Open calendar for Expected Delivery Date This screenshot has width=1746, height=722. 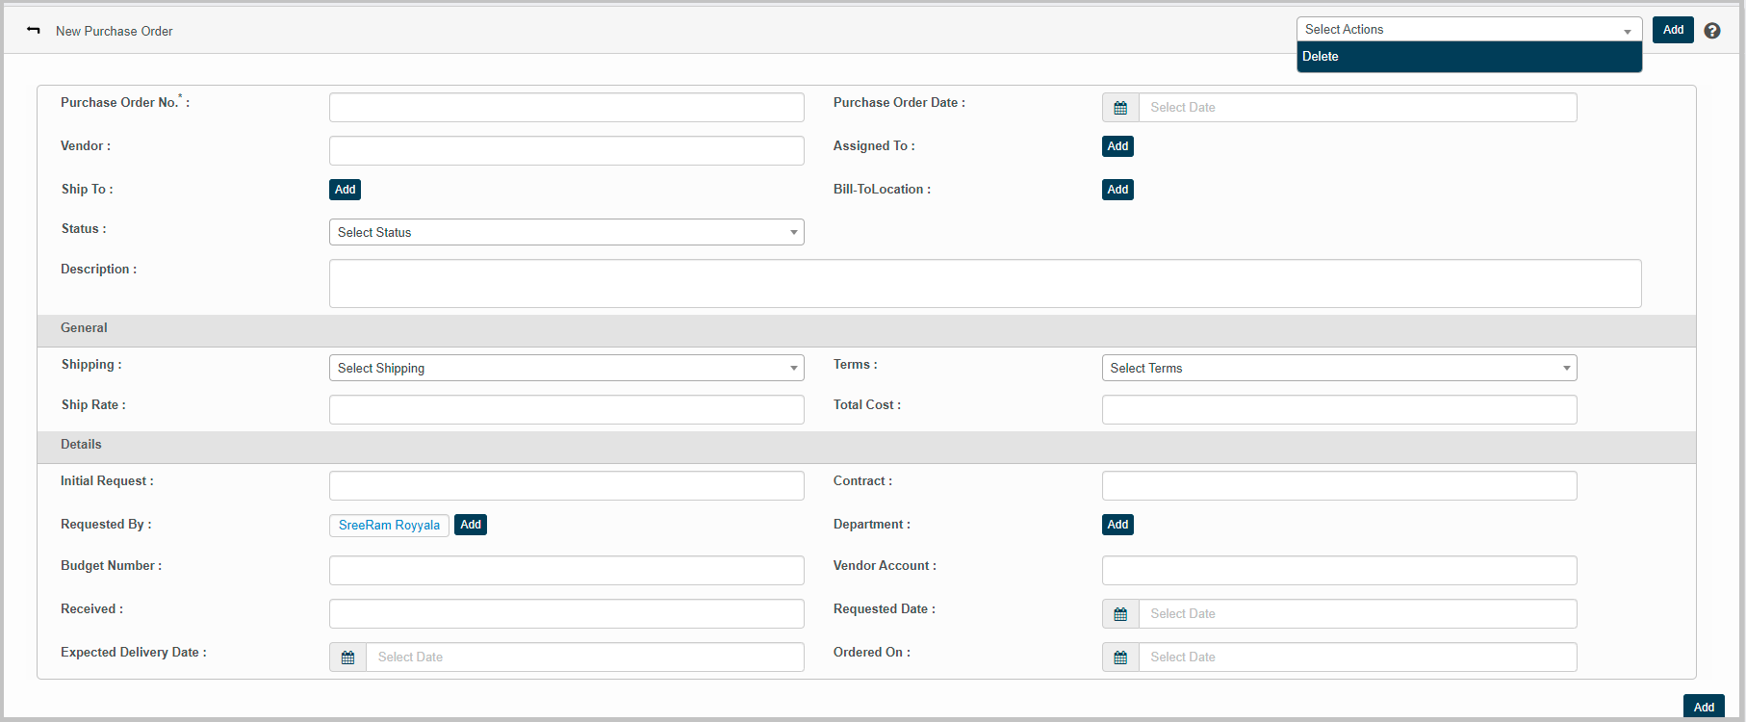(347, 658)
